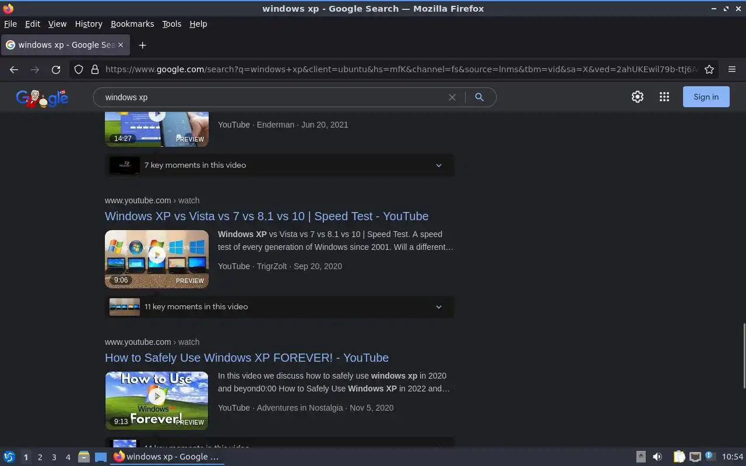Open a new tab with the plus button
The height and width of the screenshot is (466, 746).
coord(142,45)
